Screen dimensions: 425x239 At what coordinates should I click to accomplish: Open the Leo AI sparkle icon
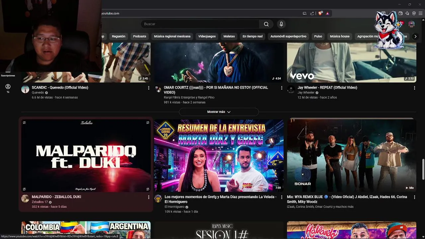[x=407, y=13]
